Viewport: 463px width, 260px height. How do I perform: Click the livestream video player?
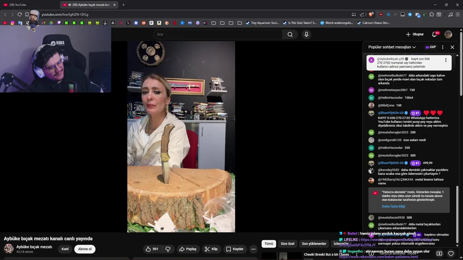[x=181, y=136]
